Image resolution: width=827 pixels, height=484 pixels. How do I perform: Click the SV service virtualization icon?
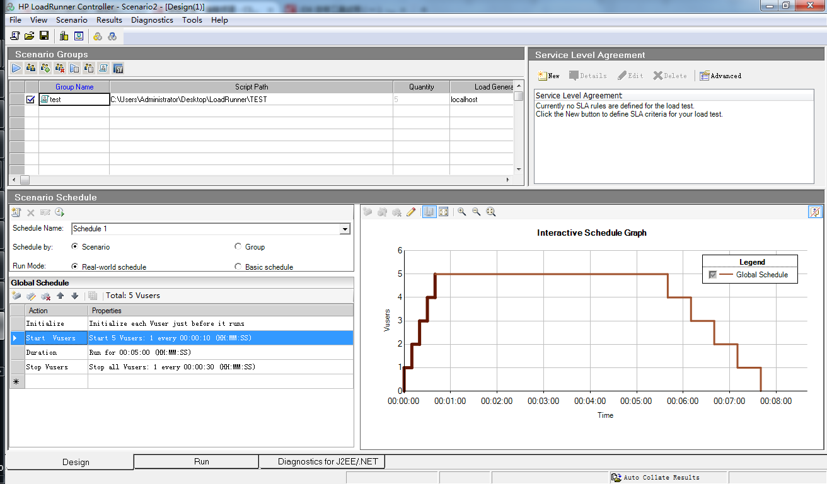click(x=118, y=68)
